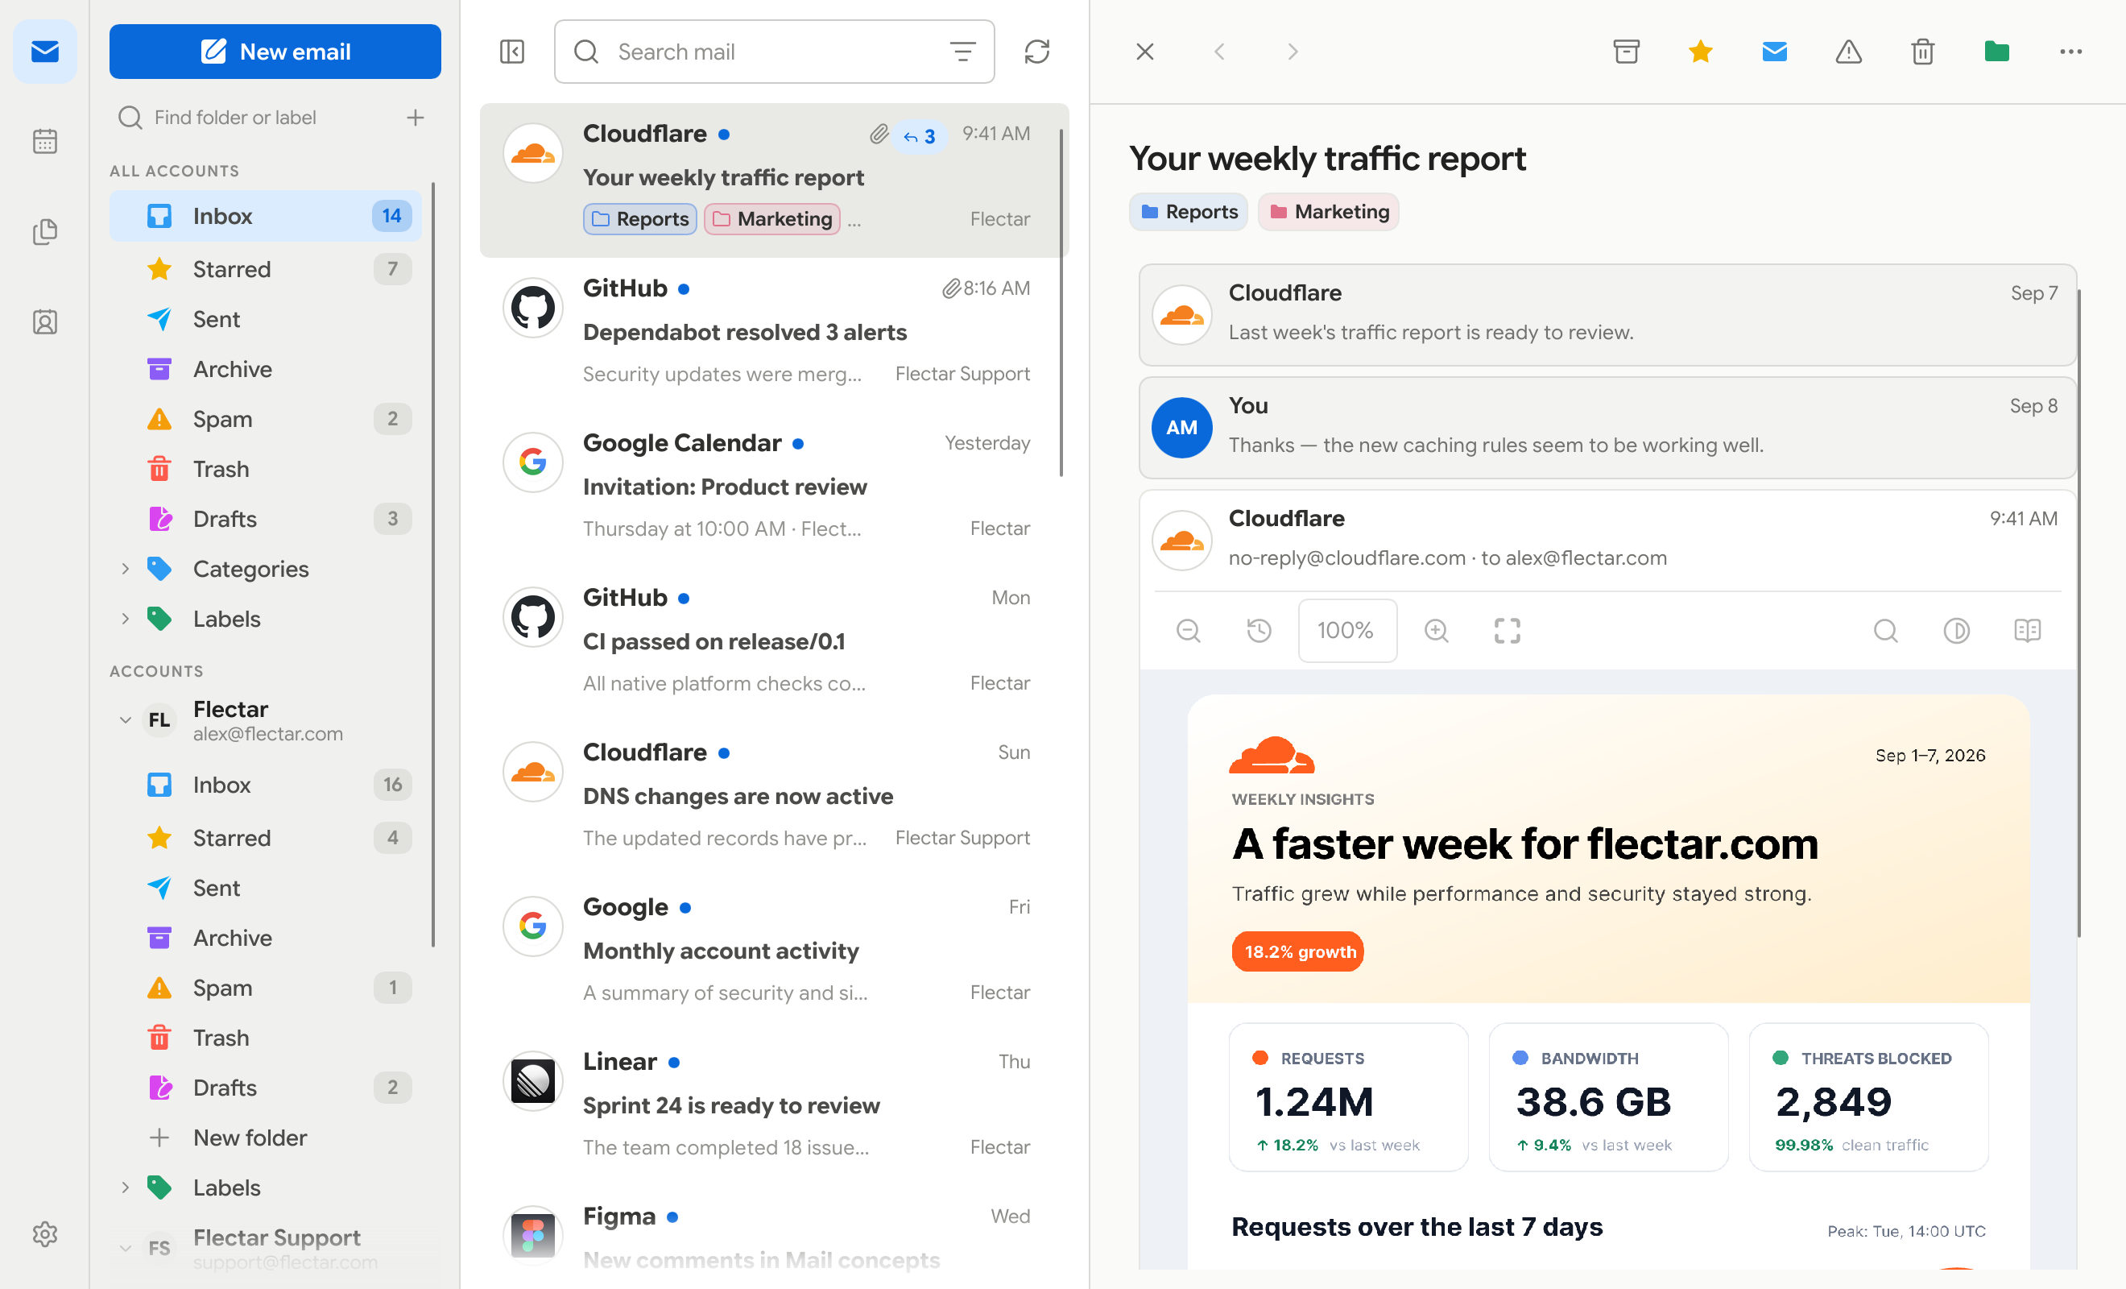Archive the open conversation
This screenshot has width=2126, height=1289.
[1627, 52]
